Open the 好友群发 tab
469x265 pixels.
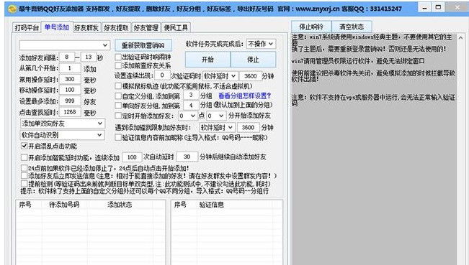pos(86,28)
